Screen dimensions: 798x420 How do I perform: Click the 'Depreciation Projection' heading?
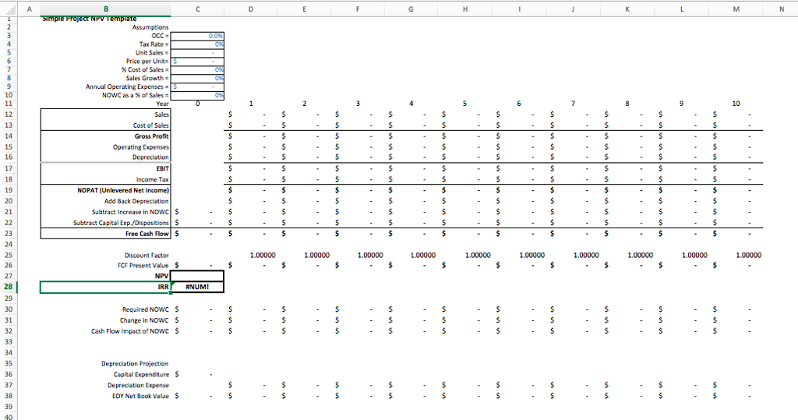tap(135, 363)
